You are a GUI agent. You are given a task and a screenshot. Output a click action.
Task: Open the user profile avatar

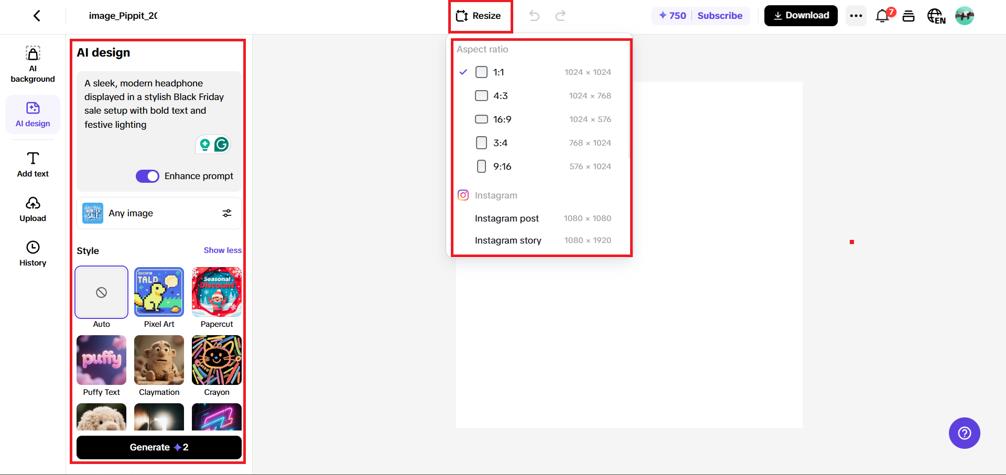click(965, 16)
